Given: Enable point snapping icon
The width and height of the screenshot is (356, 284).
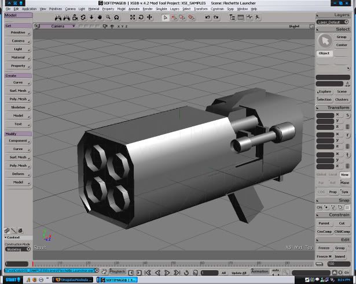Looking at the screenshot, I should point(326,207).
